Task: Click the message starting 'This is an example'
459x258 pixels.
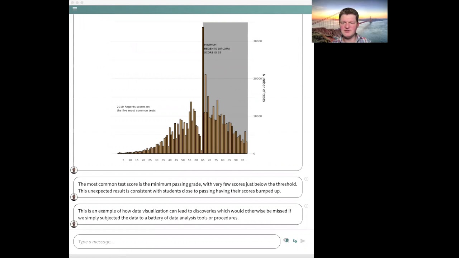Action: point(188,214)
